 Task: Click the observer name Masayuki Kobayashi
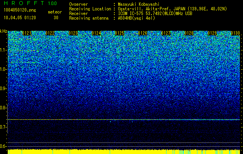click(x=139, y=4)
